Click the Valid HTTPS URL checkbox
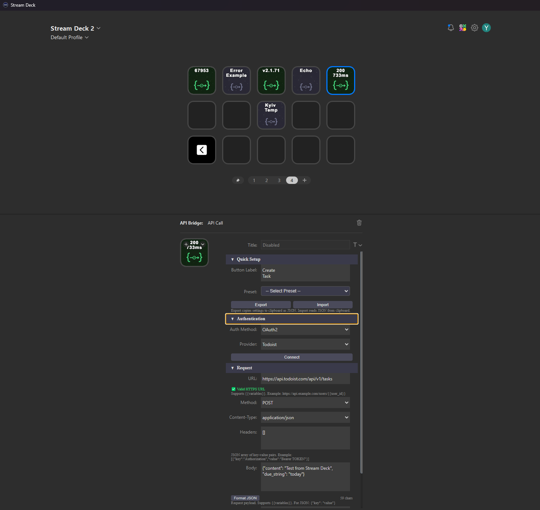 click(234, 389)
